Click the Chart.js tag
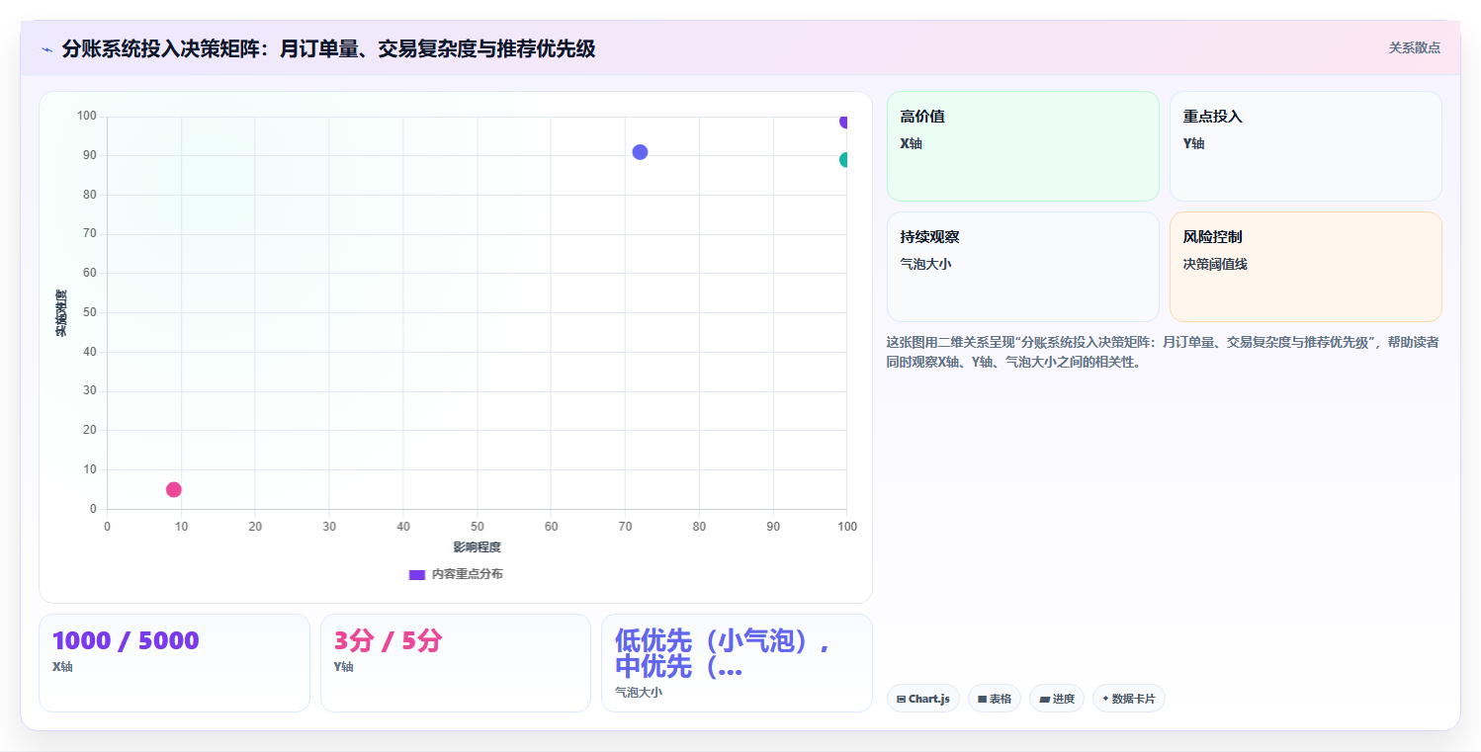The image size is (1481, 752). [923, 699]
